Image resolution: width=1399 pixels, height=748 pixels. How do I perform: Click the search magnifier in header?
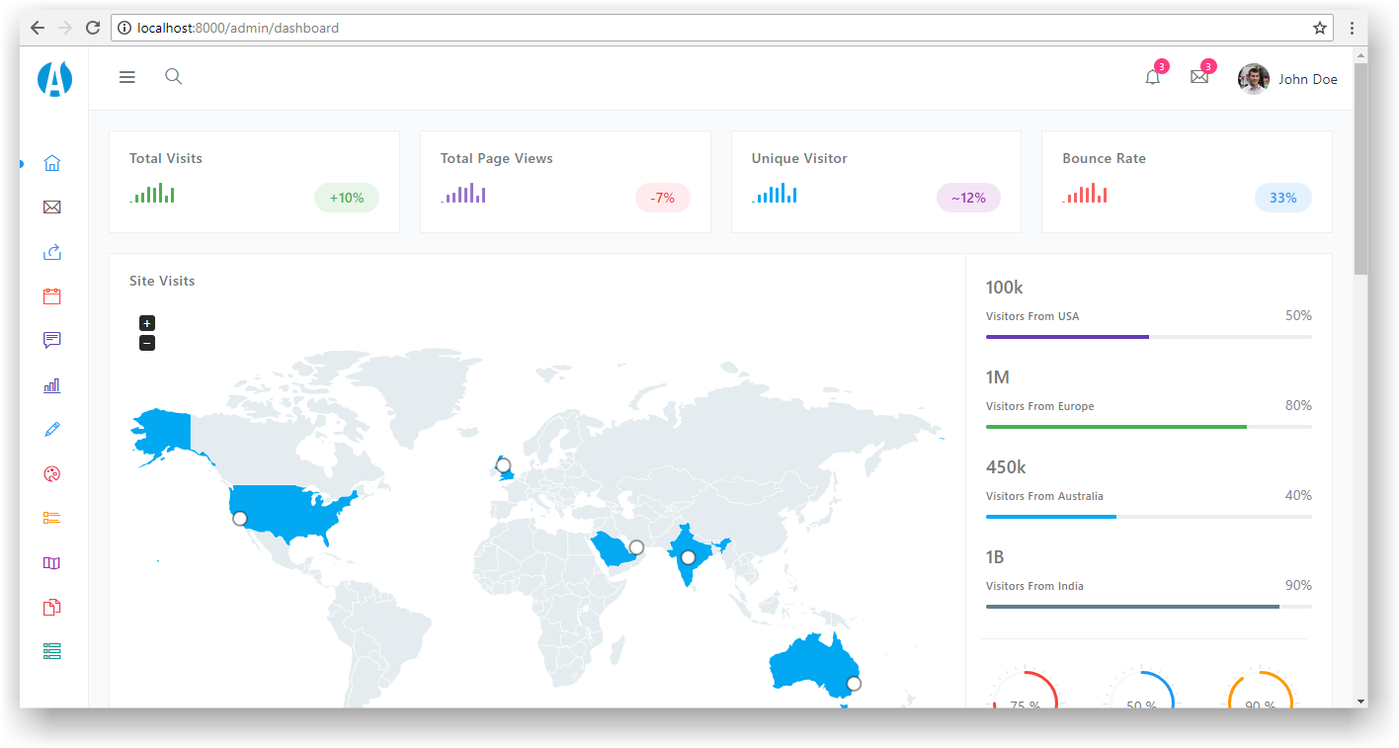(173, 76)
